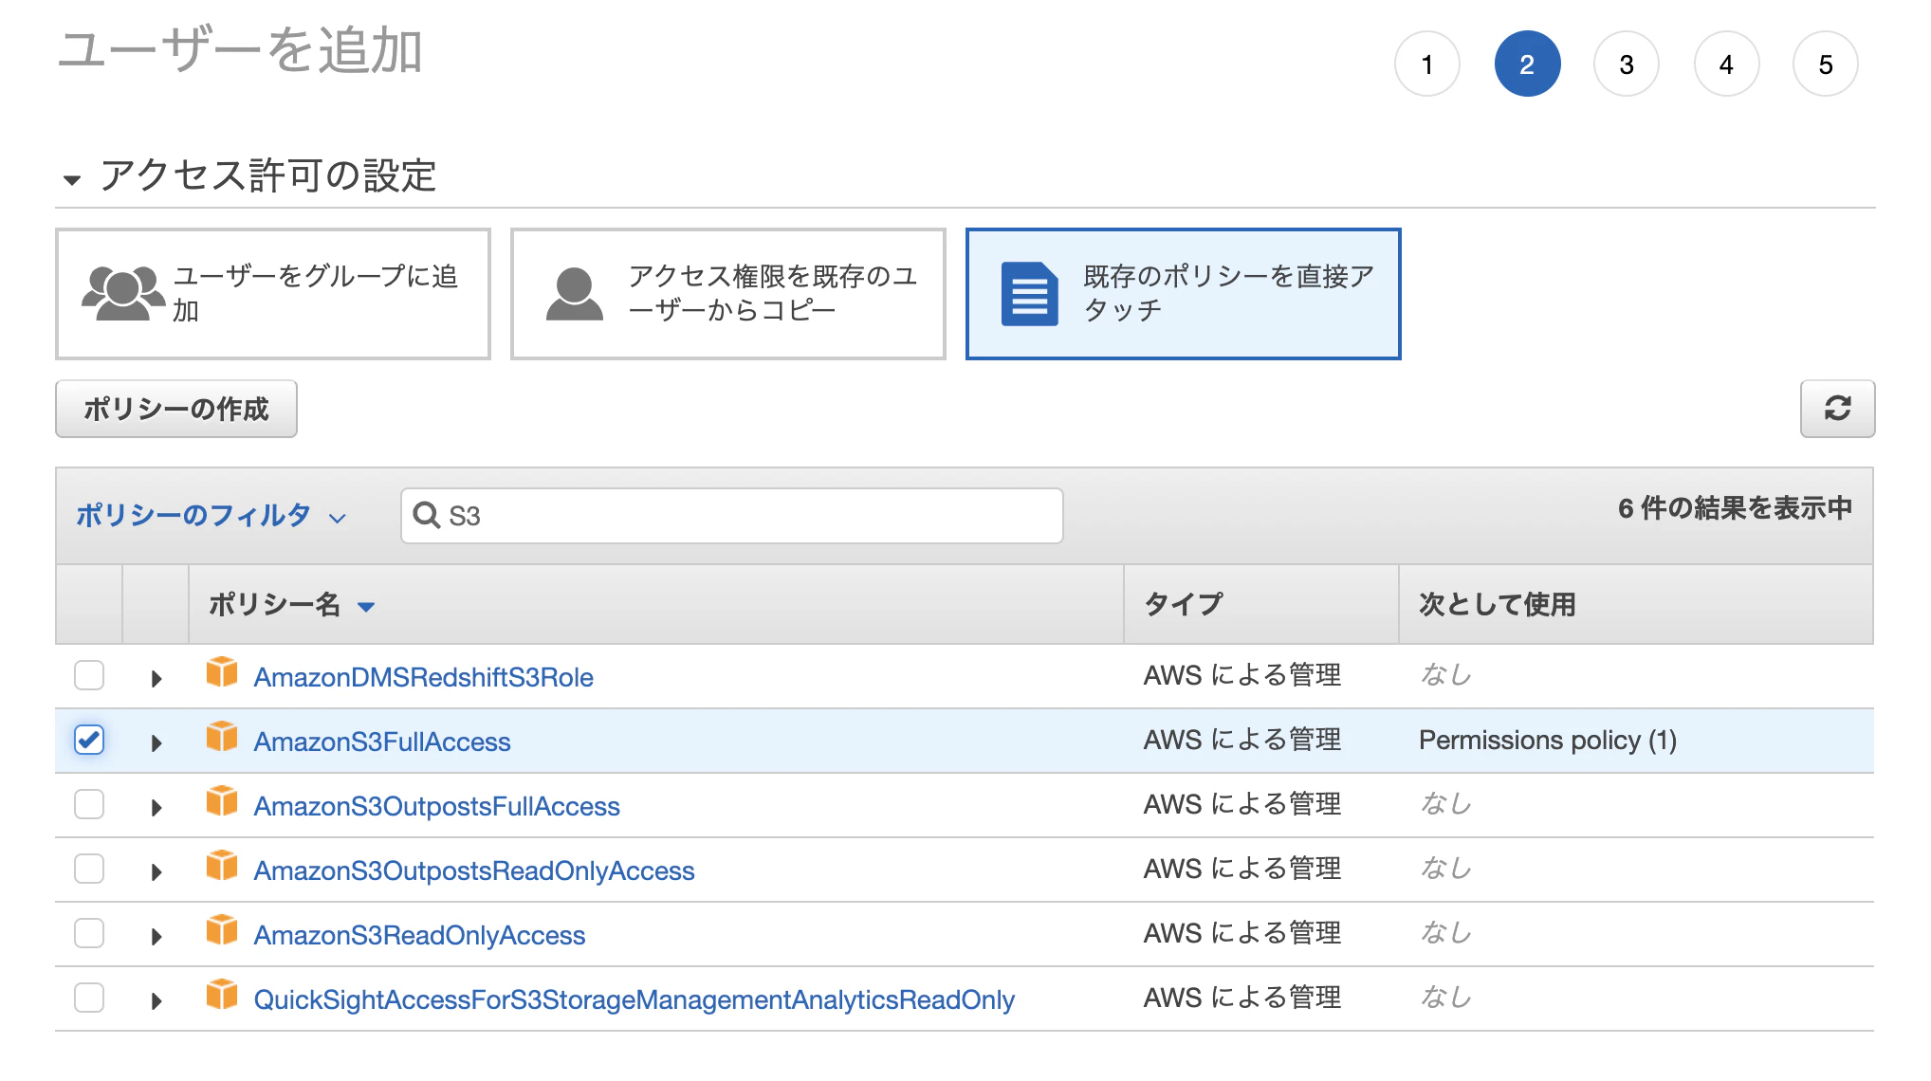Select アクセス権限を既存のユーザーからコピー option
The height and width of the screenshot is (1081, 1931).
pyautogui.click(x=728, y=294)
